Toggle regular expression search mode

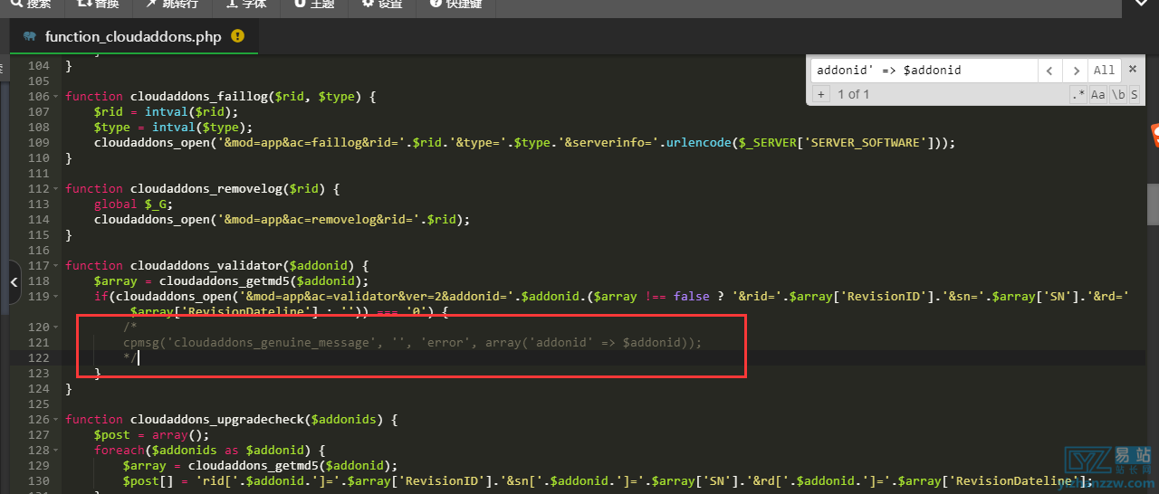point(1078,94)
